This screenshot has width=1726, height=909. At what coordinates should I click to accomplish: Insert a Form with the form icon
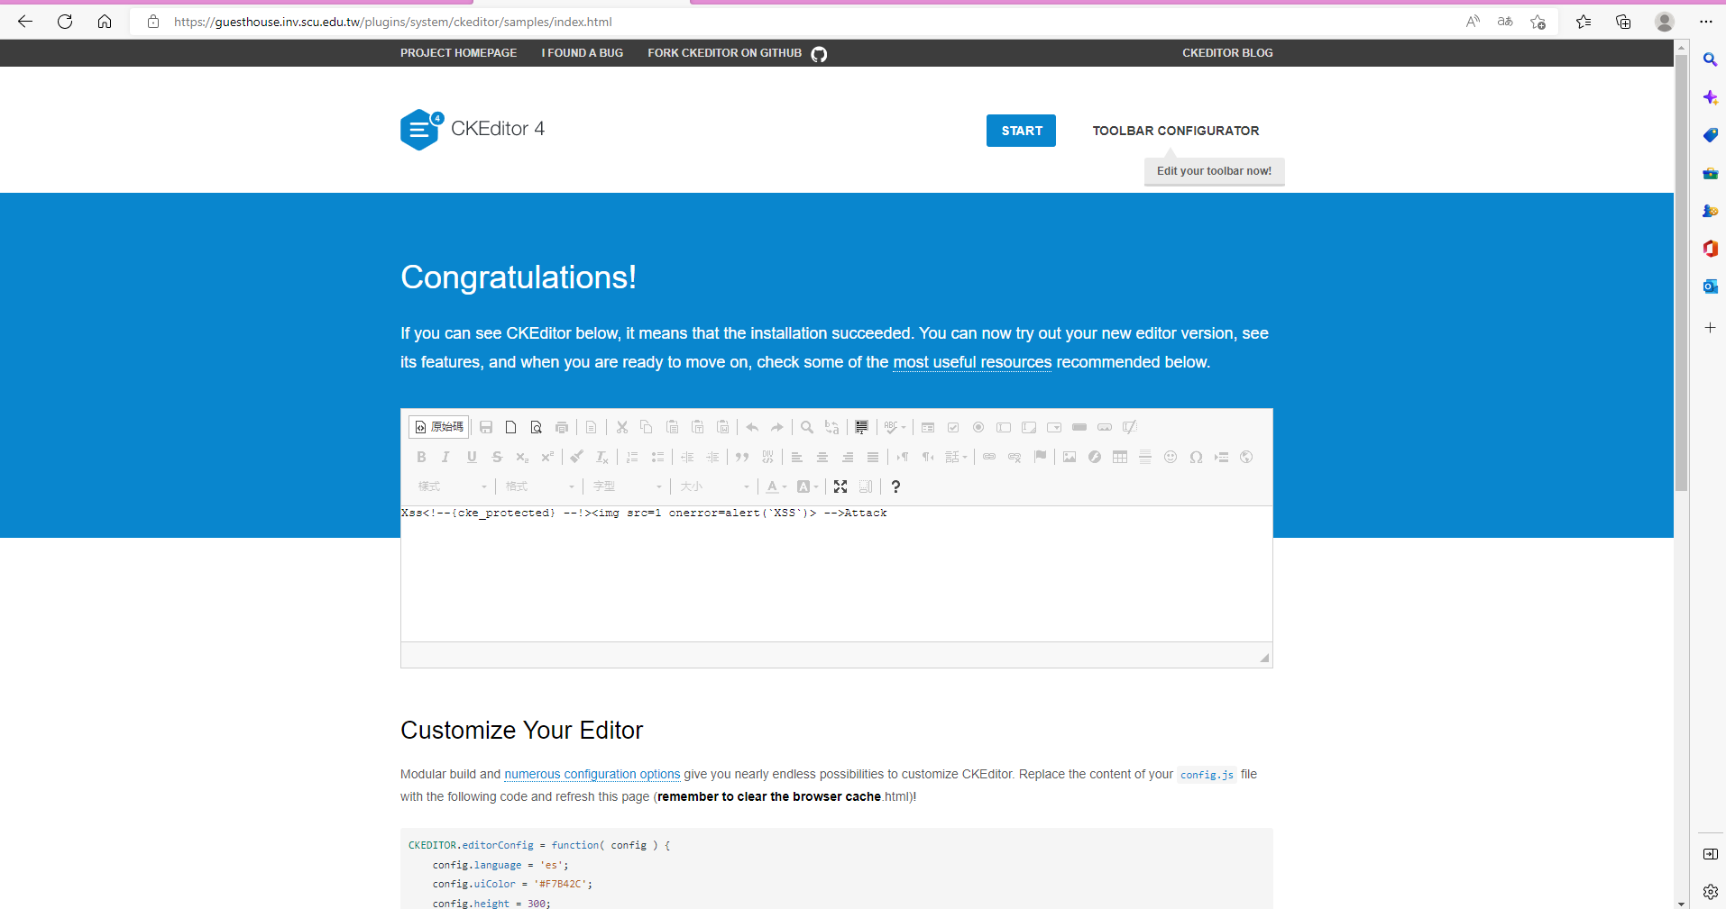928,427
